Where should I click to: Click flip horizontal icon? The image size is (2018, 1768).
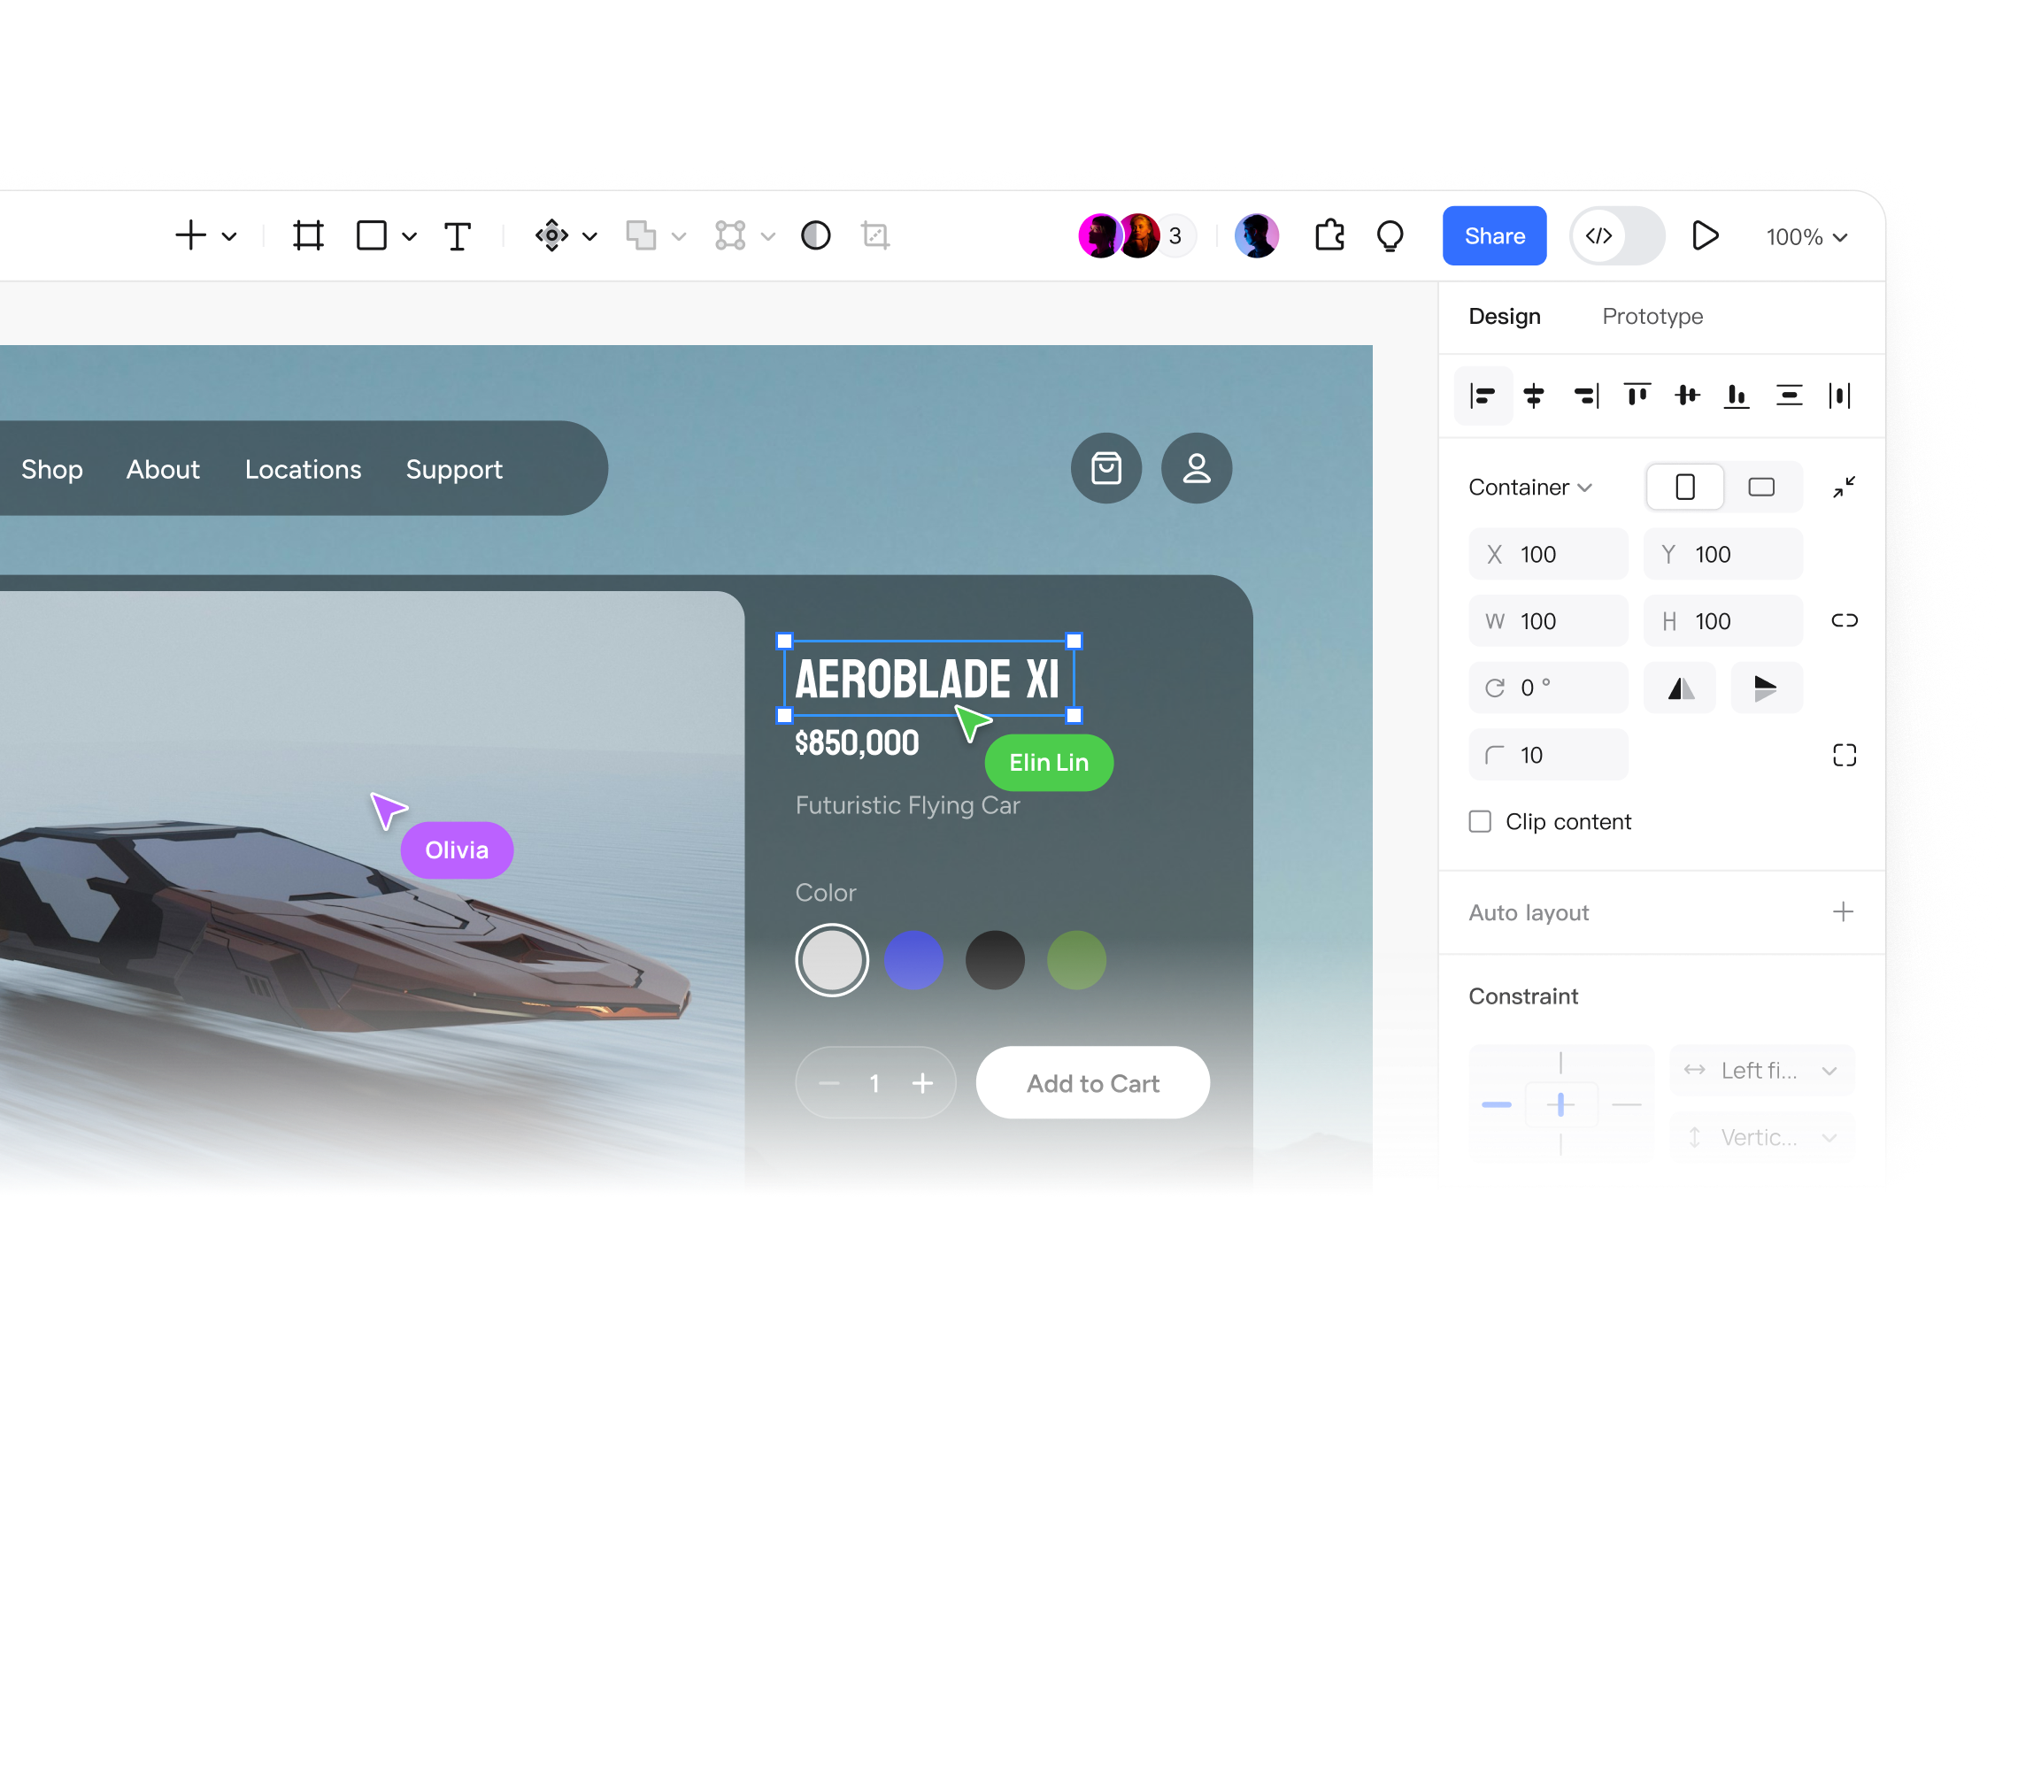pyautogui.click(x=1680, y=688)
